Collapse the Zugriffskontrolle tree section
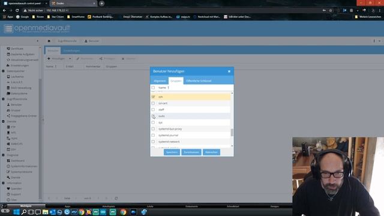384x216 pixels. click(3, 99)
